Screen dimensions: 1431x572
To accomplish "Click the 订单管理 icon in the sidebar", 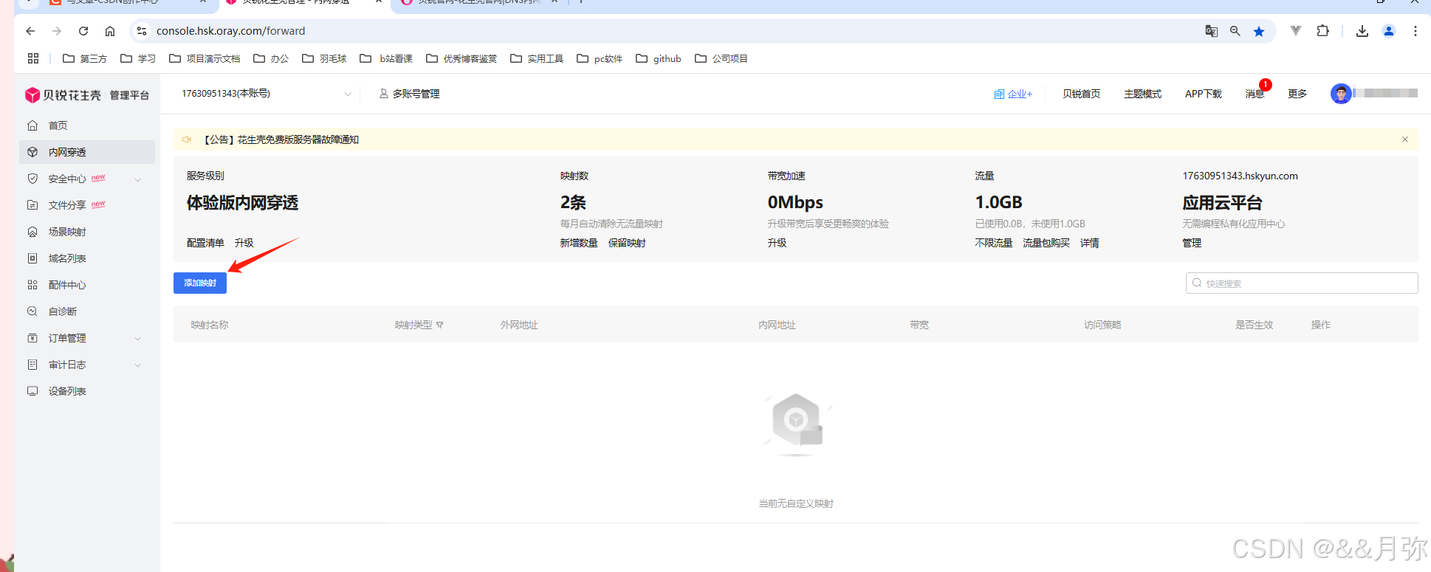I will (x=32, y=338).
